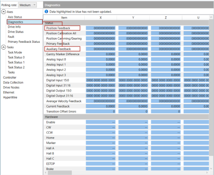This screenshot has height=175, width=214.
Task: Click the Z axis column header
Action: pyautogui.click(x=166, y=18)
